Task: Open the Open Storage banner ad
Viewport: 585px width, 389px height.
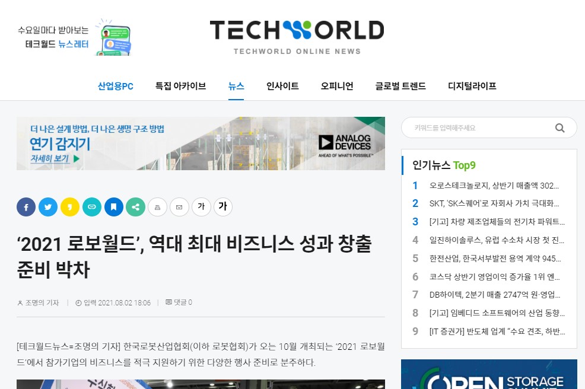Action: click(489, 374)
